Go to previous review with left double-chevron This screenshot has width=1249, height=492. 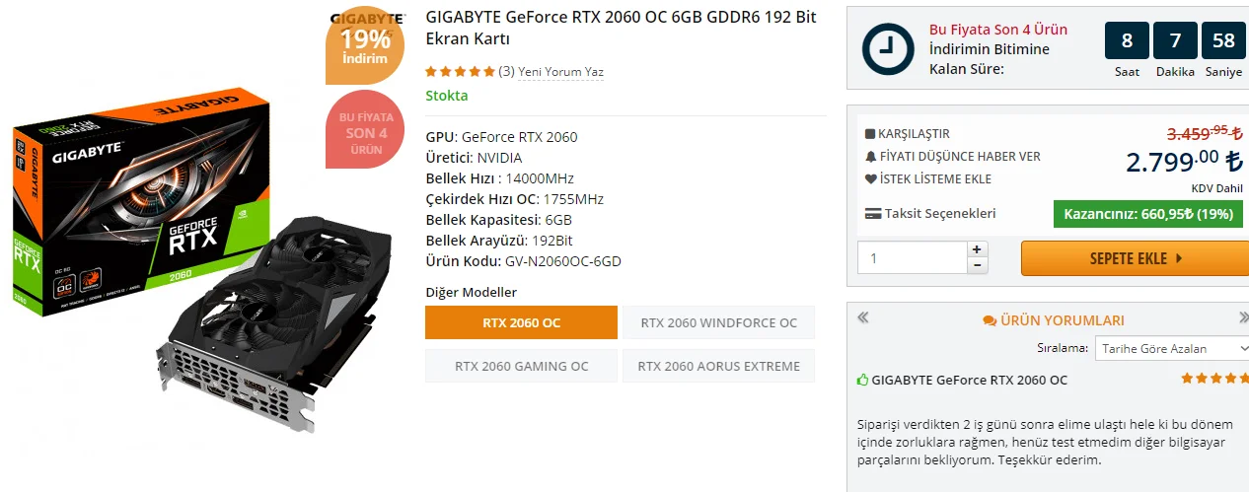tap(863, 317)
